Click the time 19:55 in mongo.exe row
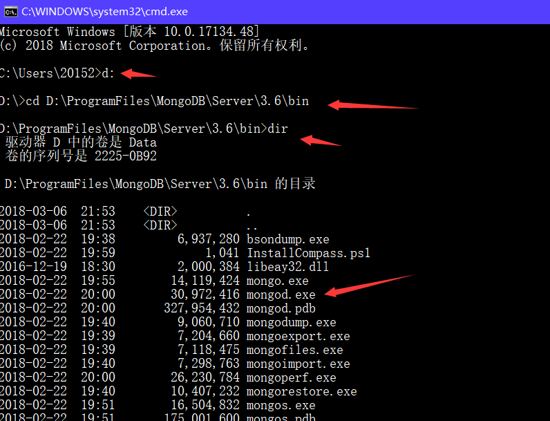The image size is (550, 421). (98, 281)
